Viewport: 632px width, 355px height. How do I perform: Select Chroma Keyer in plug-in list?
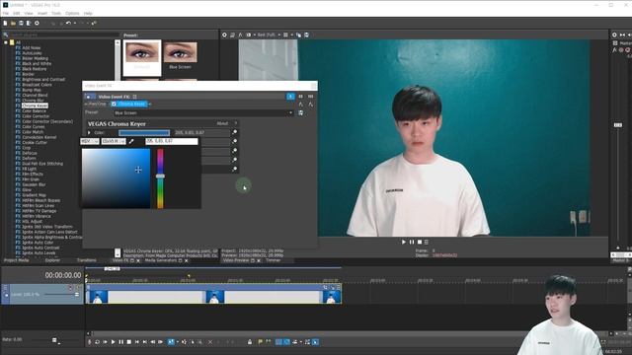pos(35,106)
